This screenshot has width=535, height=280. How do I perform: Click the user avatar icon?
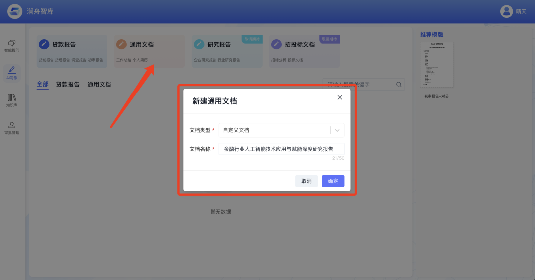point(506,11)
